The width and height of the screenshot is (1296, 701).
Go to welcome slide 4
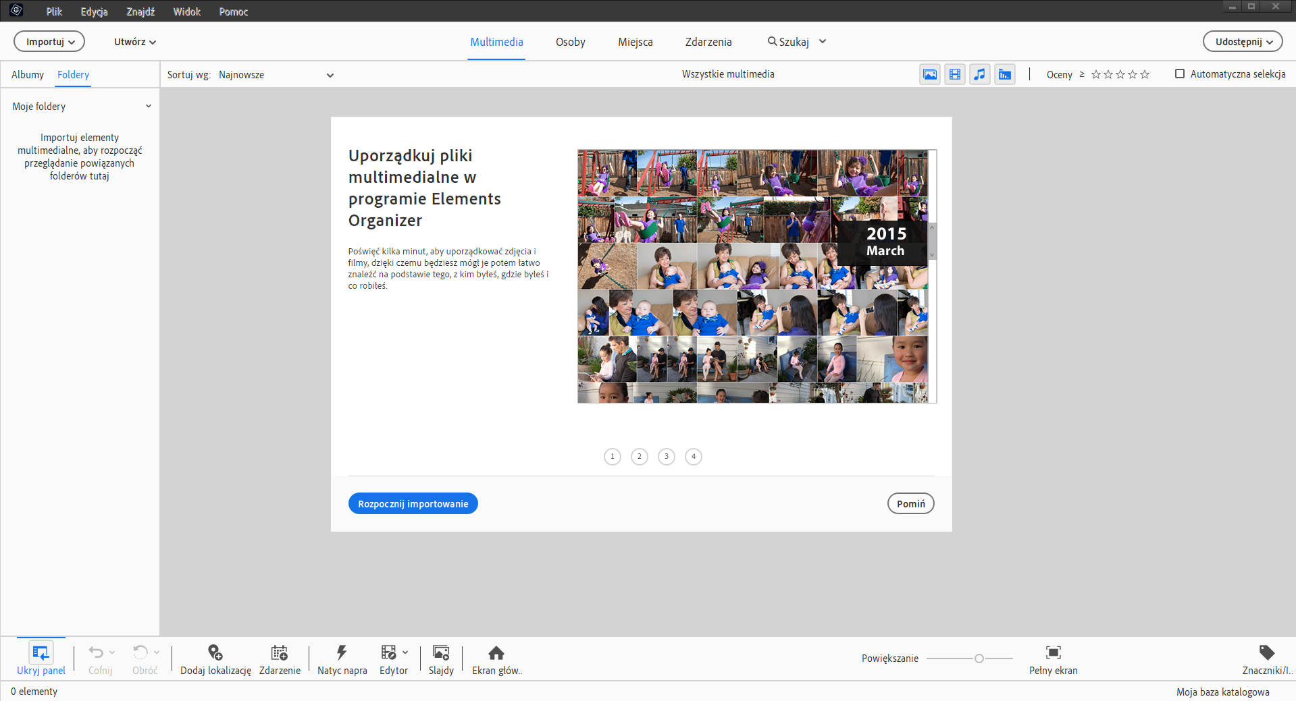coord(694,457)
